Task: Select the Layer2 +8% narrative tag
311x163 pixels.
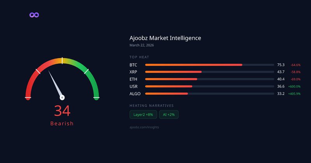Action: (143, 114)
